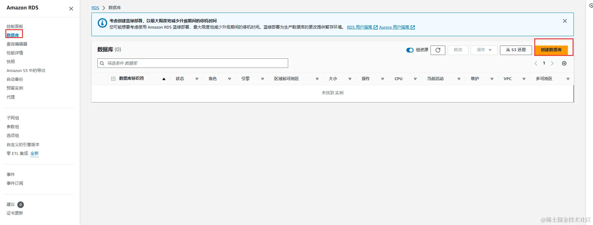Open 自定义的引擎版本 in sidebar

coord(23,145)
